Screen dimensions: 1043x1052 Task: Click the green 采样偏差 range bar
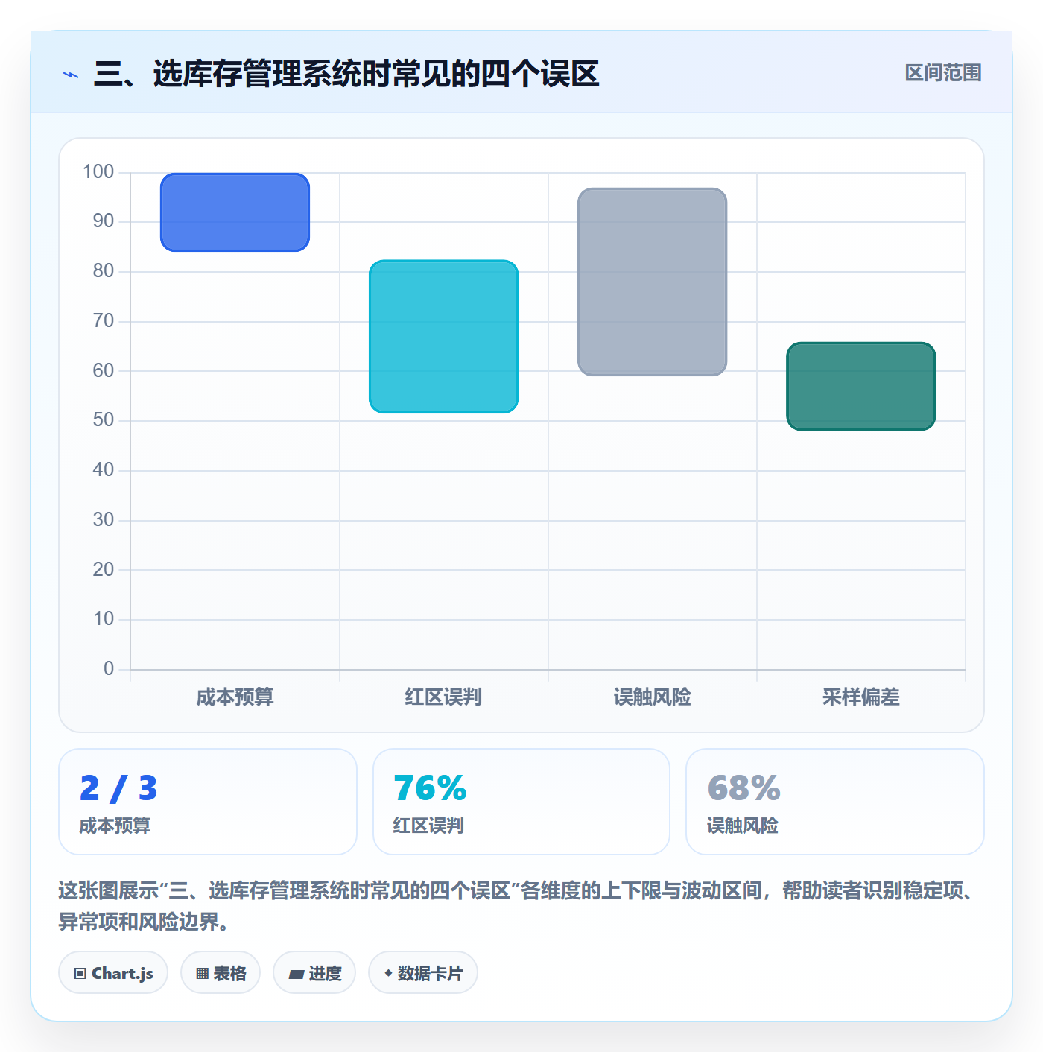[x=860, y=386]
